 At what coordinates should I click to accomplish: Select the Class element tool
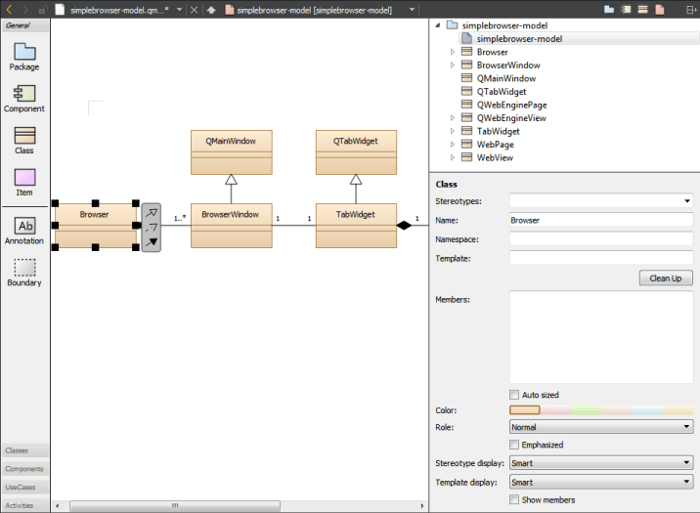[24, 140]
